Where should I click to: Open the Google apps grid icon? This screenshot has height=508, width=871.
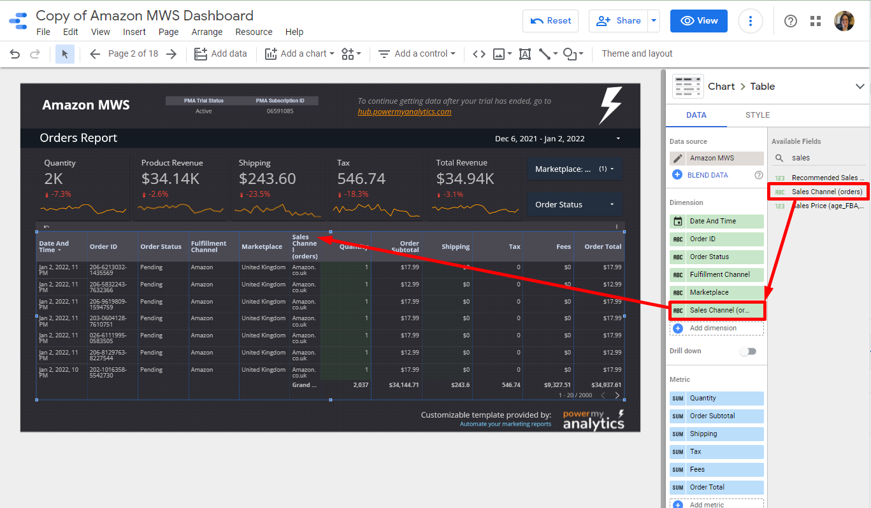[816, 21]
